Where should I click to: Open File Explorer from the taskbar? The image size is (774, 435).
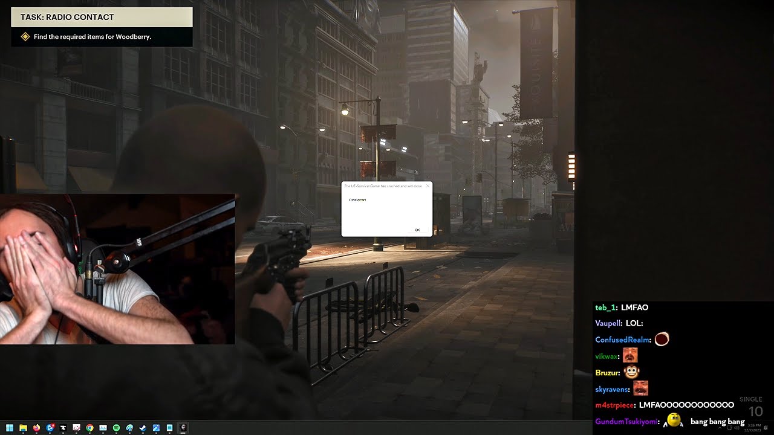23,428
